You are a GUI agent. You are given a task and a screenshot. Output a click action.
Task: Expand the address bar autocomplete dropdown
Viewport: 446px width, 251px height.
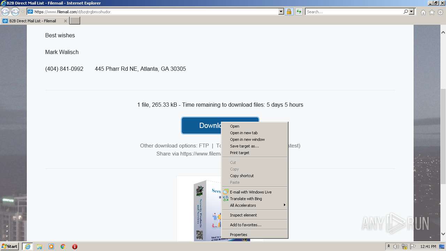pos(281,12)
